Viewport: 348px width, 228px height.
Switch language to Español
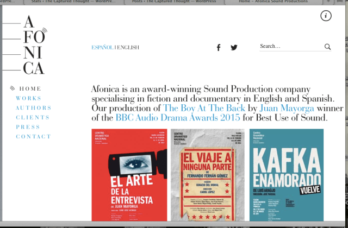[102, 48]
